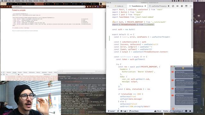
Task: Open the Help menu
Action: 46,1
